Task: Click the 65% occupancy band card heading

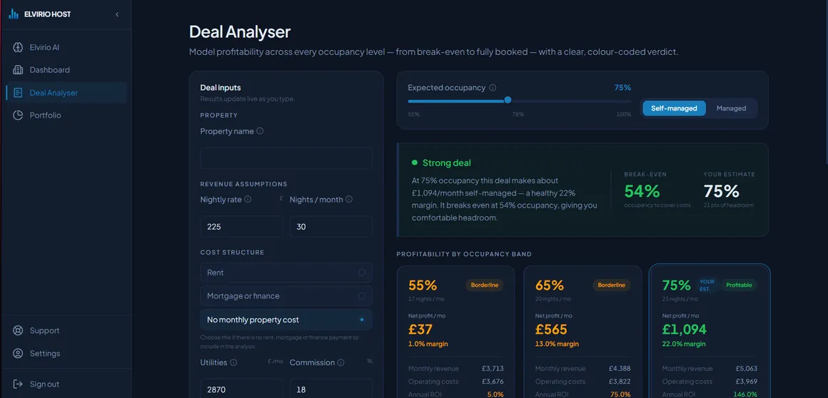Action: (549, 285)
